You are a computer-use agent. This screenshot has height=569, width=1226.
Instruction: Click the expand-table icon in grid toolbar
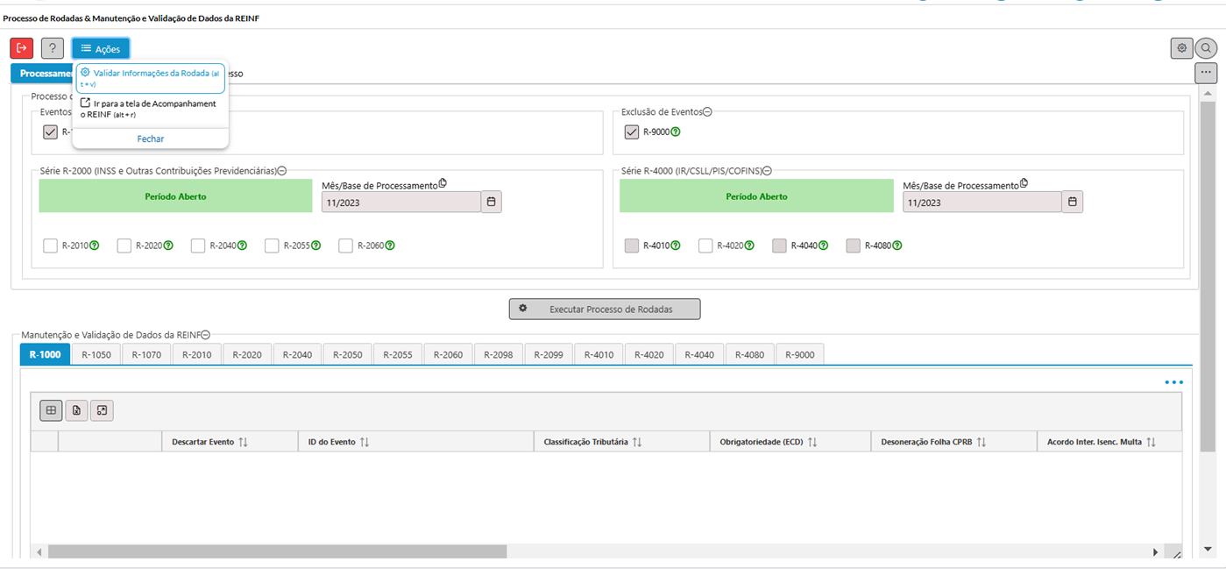102,410
